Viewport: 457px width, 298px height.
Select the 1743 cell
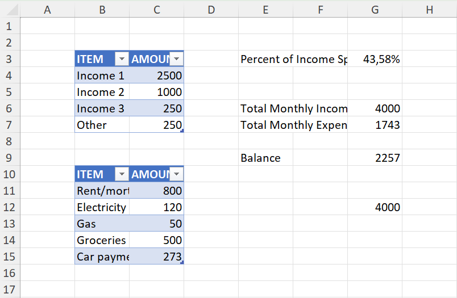click(375, 125)
